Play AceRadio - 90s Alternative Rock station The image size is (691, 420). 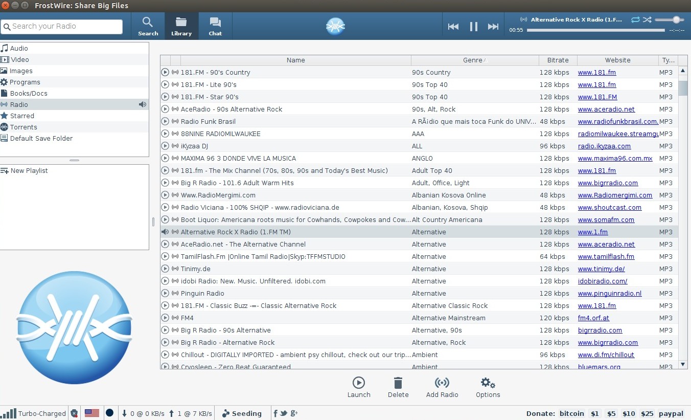point(165,109)
